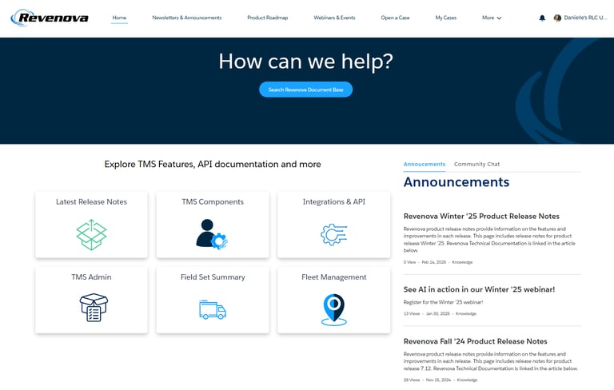
Task: Click the Winter '25 release notes description text
Action: (x=489, y=240)
